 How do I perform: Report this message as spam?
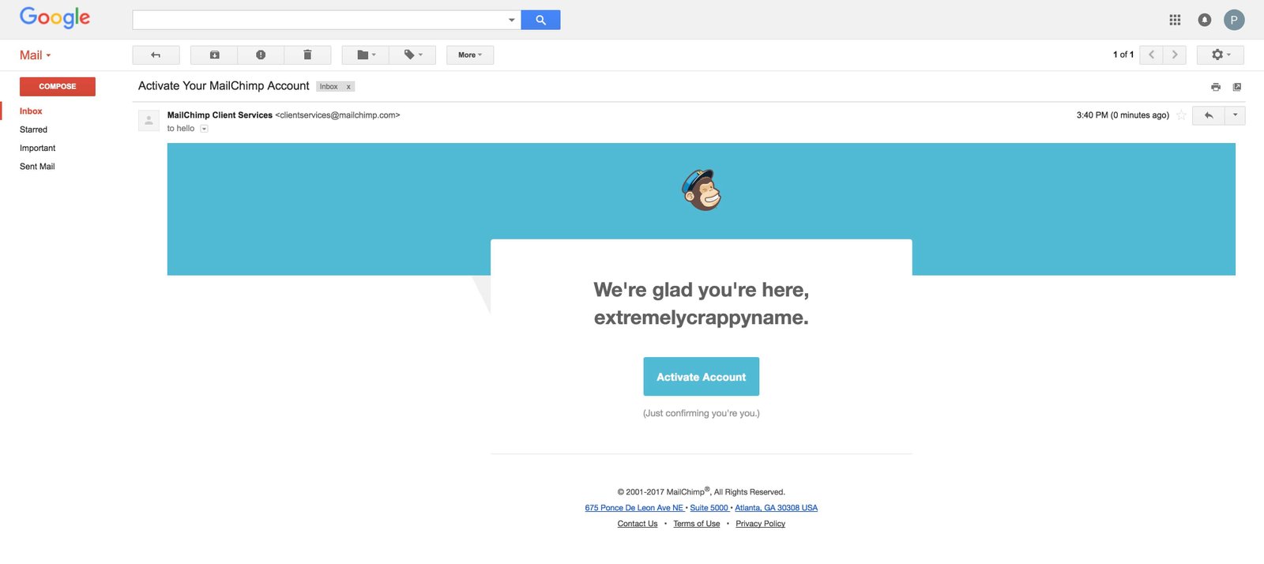click(x=261, y=55)
